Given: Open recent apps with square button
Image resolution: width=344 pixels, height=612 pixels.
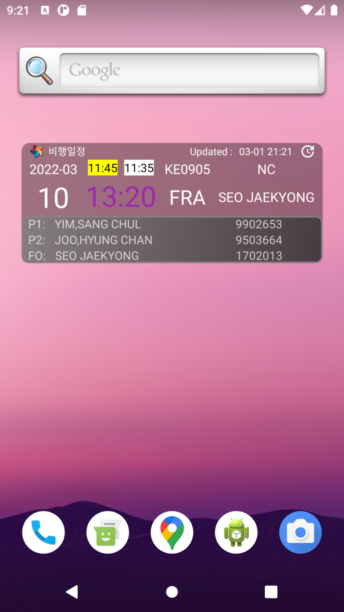Looking at the screenshot, I should (x=271, y=592).
